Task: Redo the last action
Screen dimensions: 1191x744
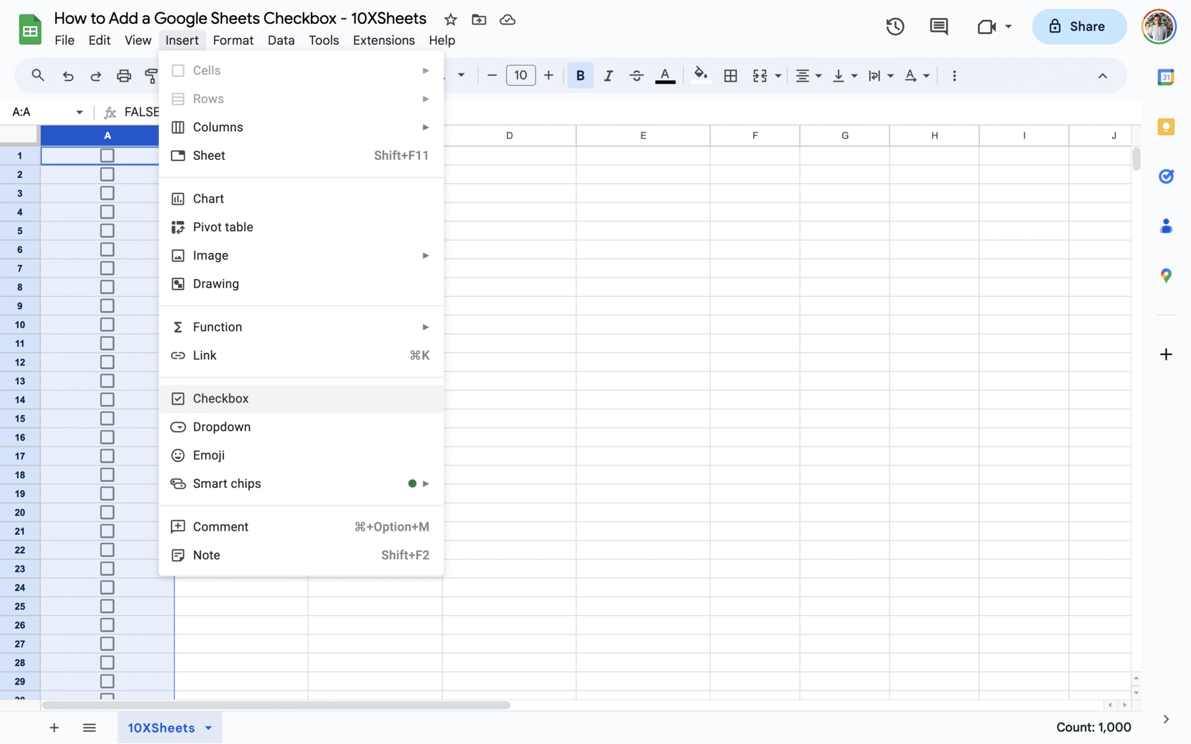Action: pos(96,76)
